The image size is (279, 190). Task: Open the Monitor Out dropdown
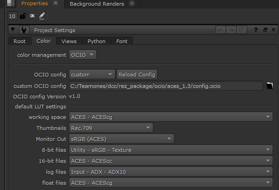tap(121, 139)
